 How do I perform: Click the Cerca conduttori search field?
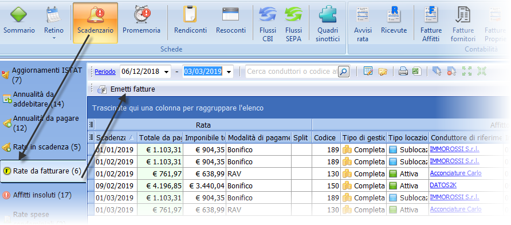pyautogui.click(x=292, y=72)
